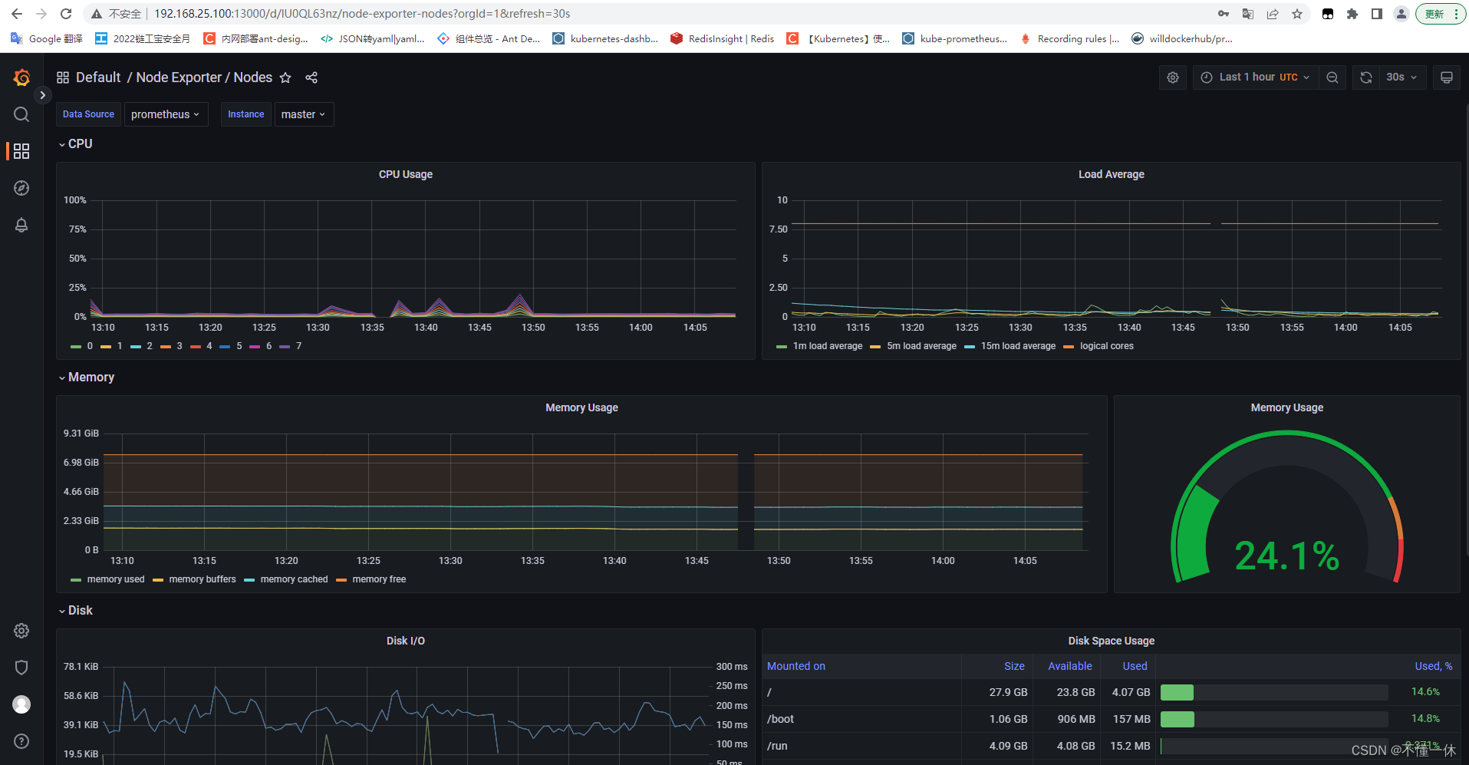Open kubernetes-dashb... bookmark
This screenshot has width=1469, height=765.
605,38
